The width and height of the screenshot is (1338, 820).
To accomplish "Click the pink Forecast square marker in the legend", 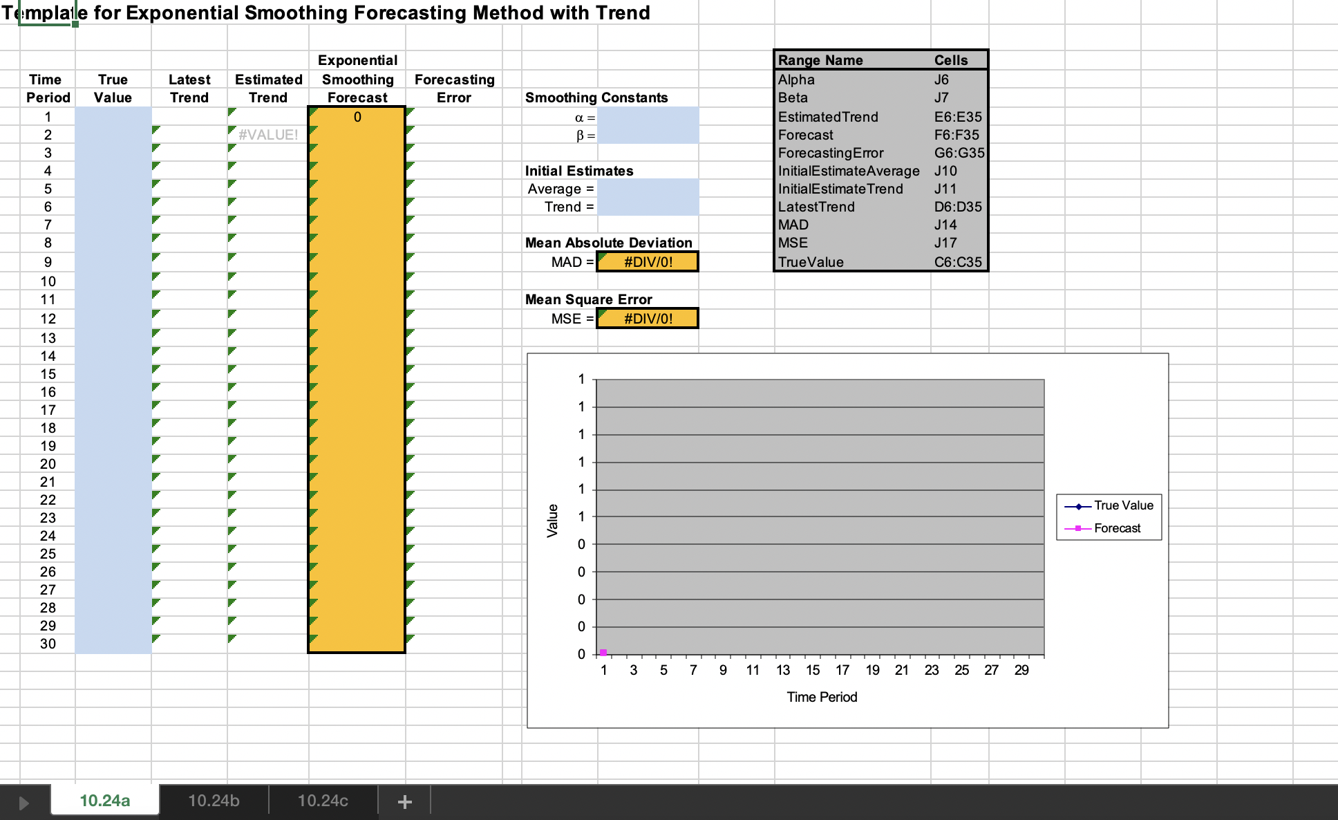I will [1080, 528].
